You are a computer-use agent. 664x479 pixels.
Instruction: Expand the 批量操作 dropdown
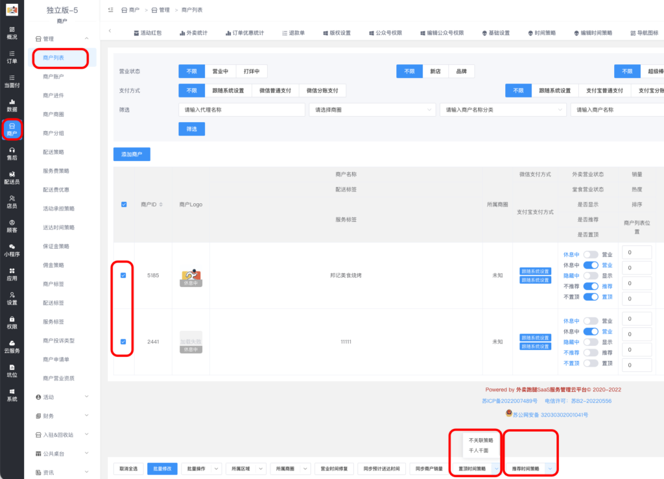202,467
